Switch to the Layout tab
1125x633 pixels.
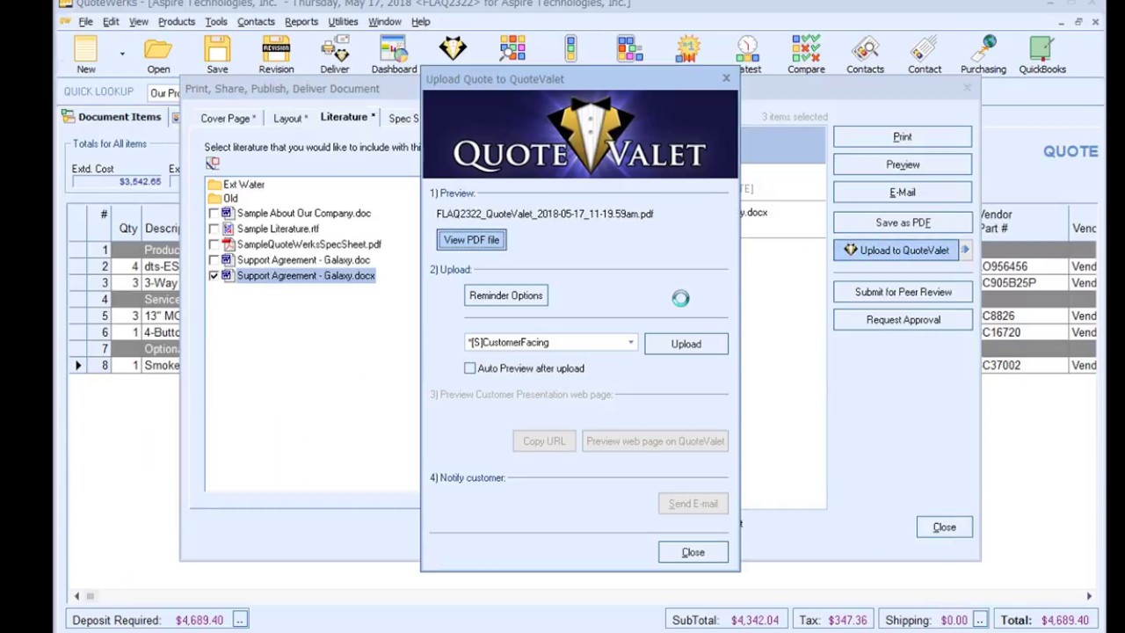coord(290,119)
